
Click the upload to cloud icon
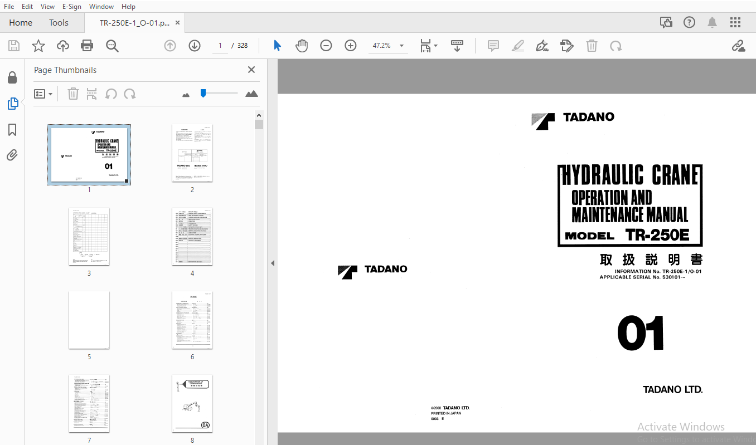click(63, 46)
